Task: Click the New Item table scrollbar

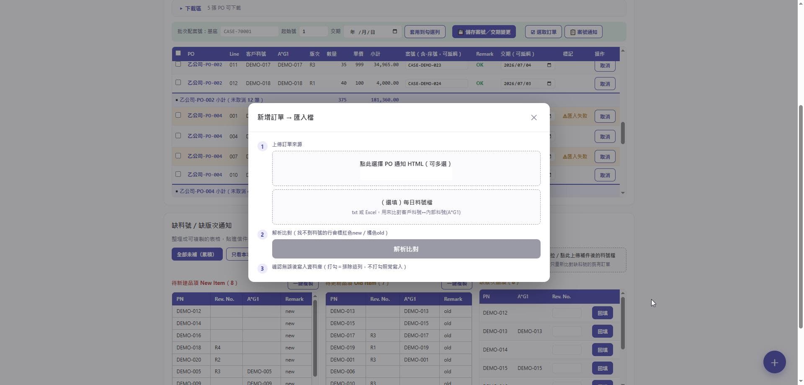Action: (315, 337)
